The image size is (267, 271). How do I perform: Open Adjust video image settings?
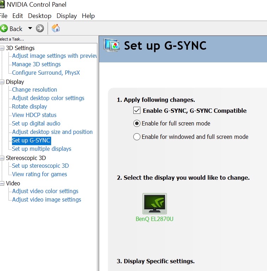click(x=47, y=200)
